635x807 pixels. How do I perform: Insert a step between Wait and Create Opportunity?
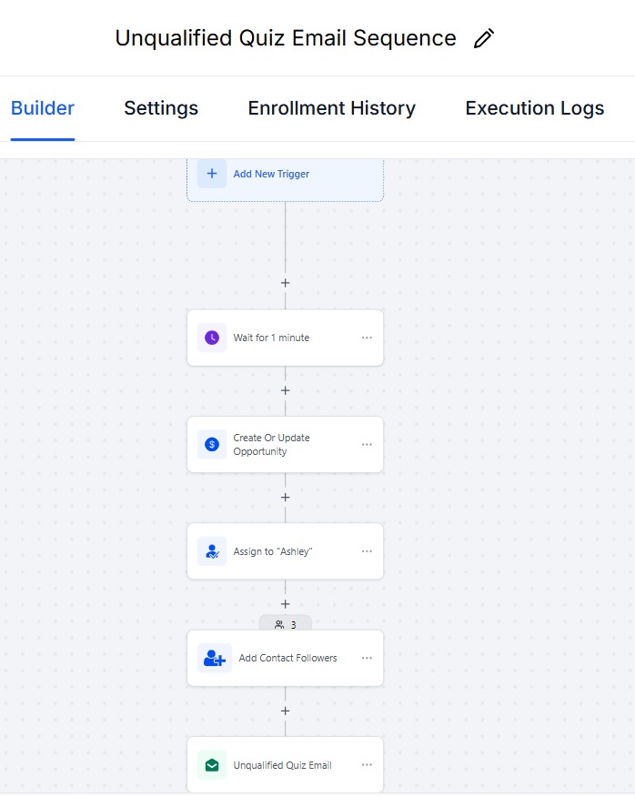click(286, 390)
